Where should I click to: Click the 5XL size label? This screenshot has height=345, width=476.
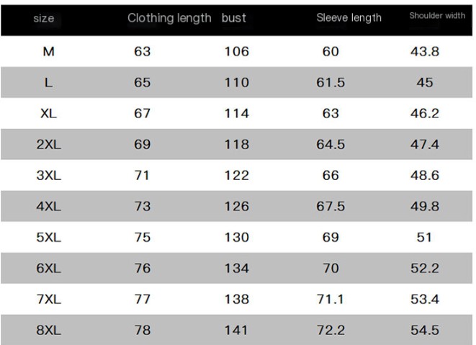click(x=48, y=238)
